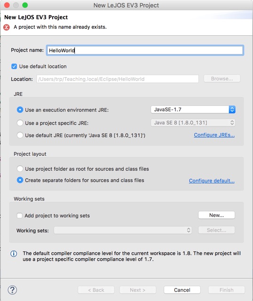
Task: Uncheck Use default location checkbox
Action: pos(14,66)
